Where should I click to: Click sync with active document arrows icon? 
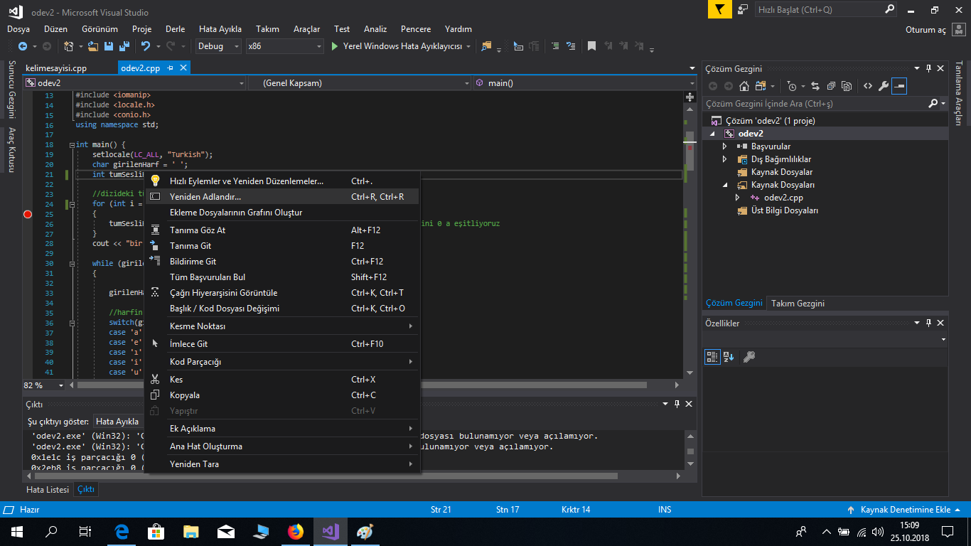(x=815, y=86)
